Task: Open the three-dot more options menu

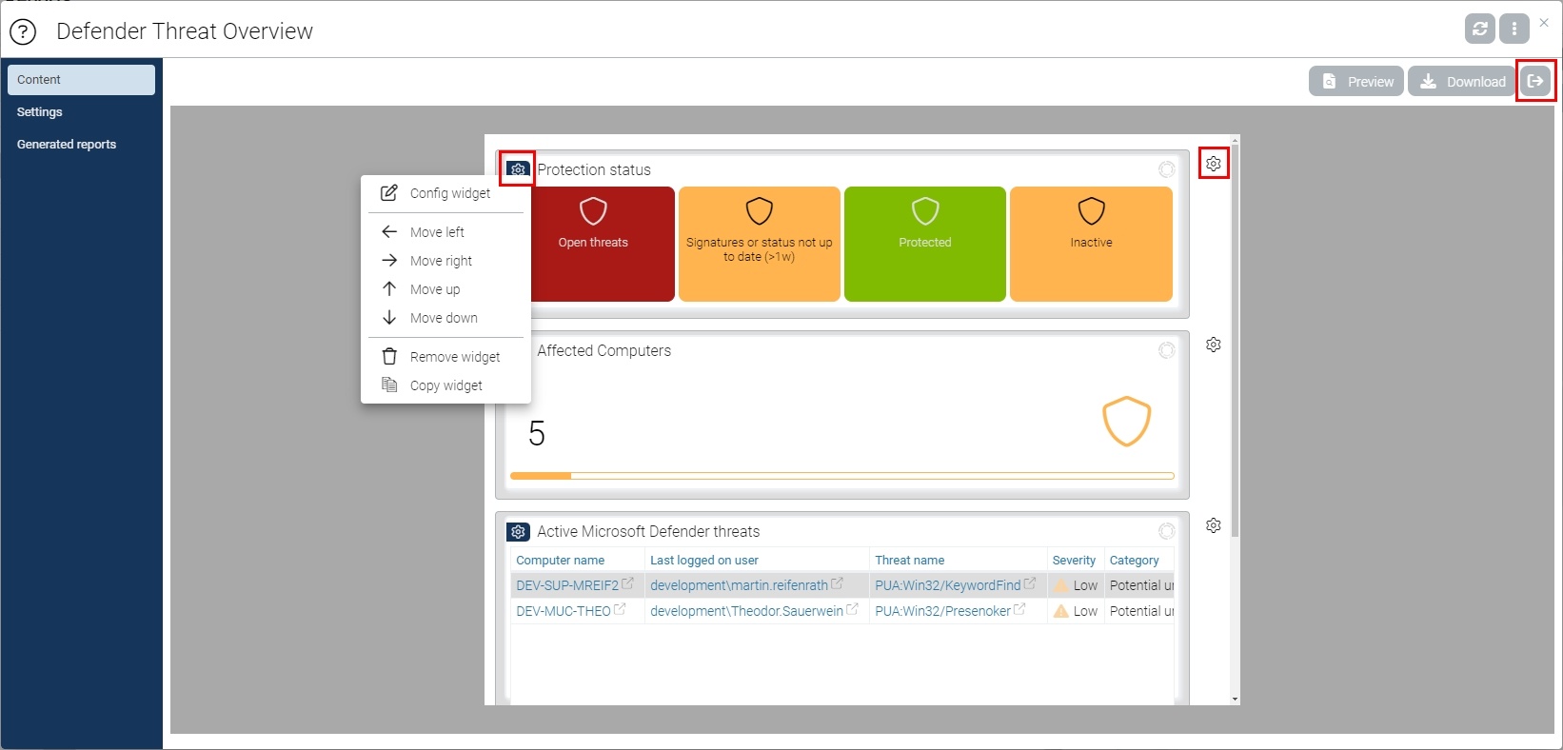Action: (x=1514, y=29)
